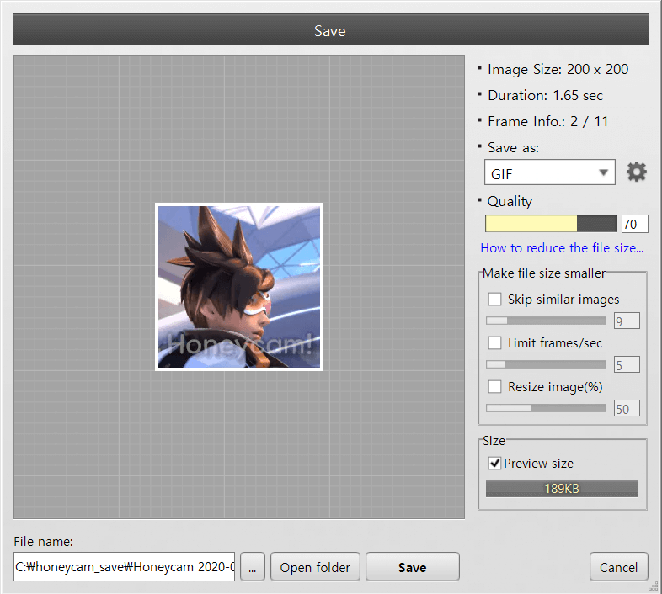662x594 pixels.
Task: Click the Resize image percentage slider
Action: click(x=546, y=408)
